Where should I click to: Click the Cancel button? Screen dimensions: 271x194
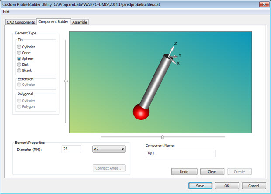254,185
